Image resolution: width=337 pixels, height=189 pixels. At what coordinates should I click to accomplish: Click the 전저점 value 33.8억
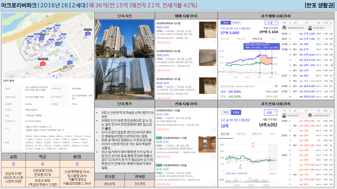point(140,184)
